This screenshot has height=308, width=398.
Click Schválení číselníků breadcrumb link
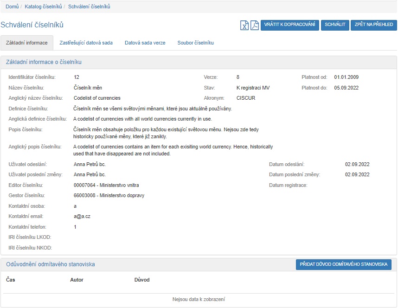(89, 6)
